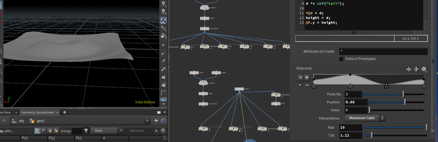This screenshot has width=438, height=142.
Task: Select the resample1 node
Action: pos(205,29)
